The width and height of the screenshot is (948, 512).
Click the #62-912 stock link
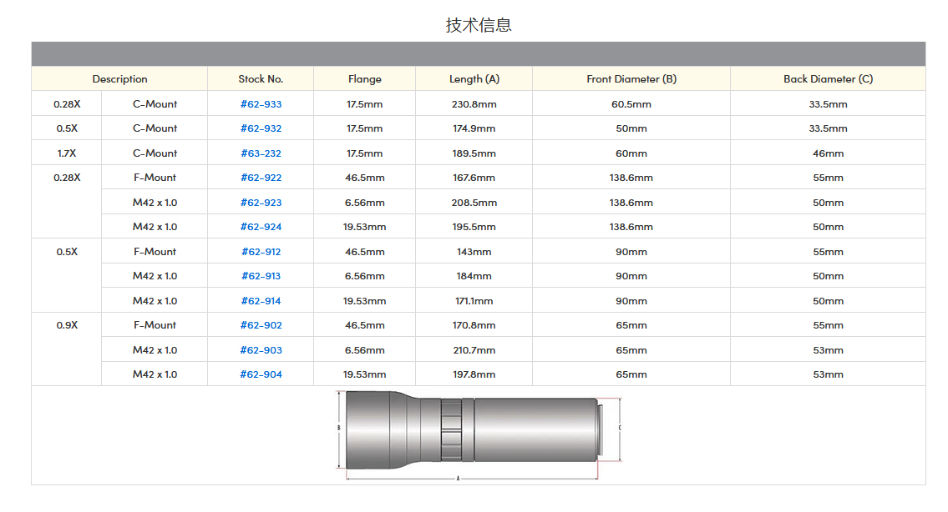(x=261, y=252)
